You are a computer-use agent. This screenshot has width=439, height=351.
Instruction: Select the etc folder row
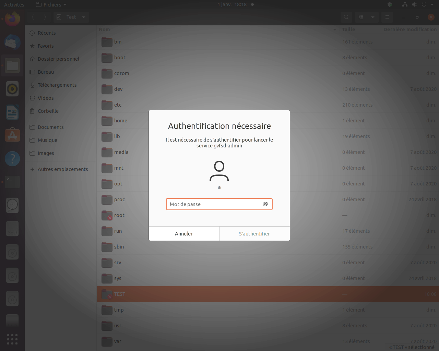pyautogui.click(x=268, y=105)
